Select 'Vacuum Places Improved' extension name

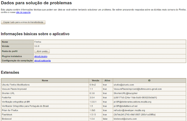pyautogui.click(x=14, y=89)
